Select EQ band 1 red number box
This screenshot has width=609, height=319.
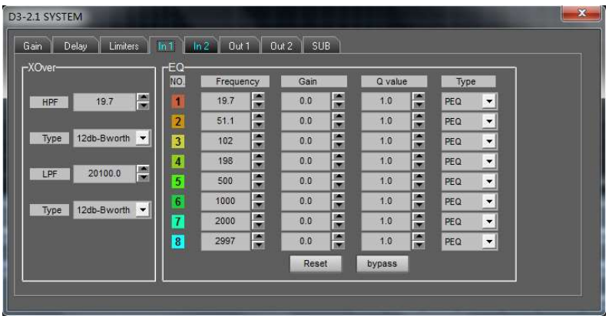click(x=177, y=100)
